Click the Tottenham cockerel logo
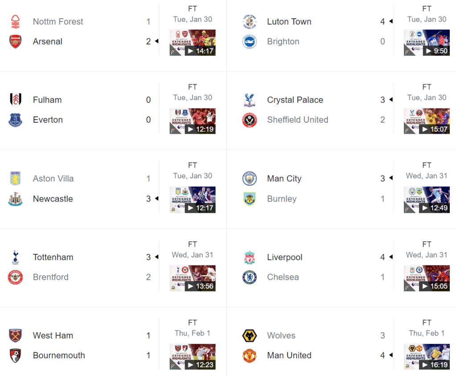 click(x=16, y=257)
